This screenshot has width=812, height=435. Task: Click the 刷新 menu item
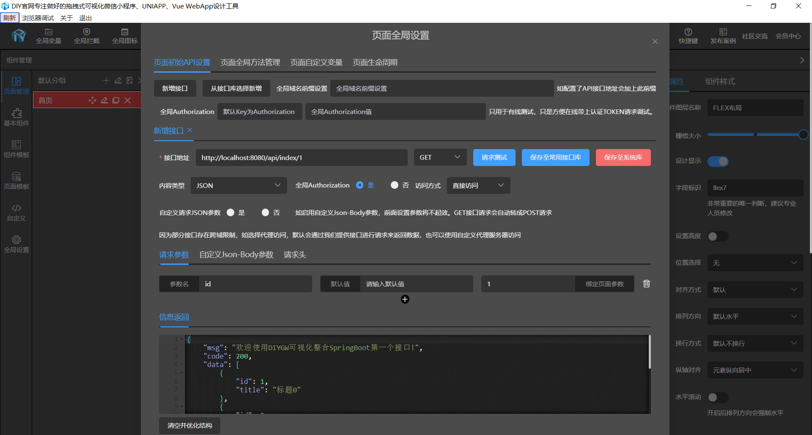(x=9, y=18)
